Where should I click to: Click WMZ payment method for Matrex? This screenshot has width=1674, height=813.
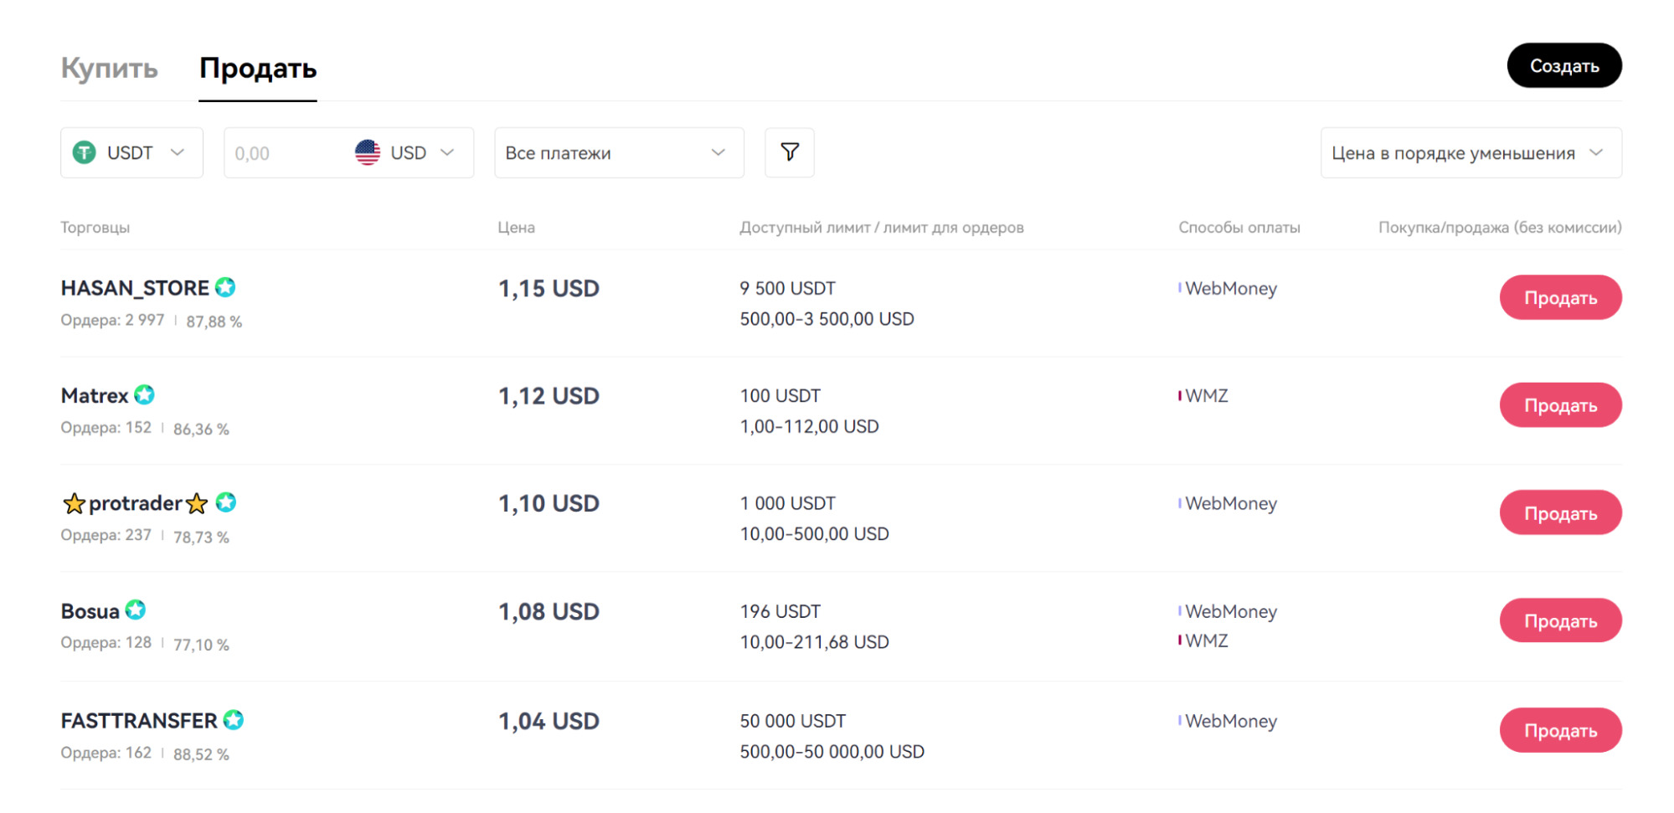pos(1207,395)
